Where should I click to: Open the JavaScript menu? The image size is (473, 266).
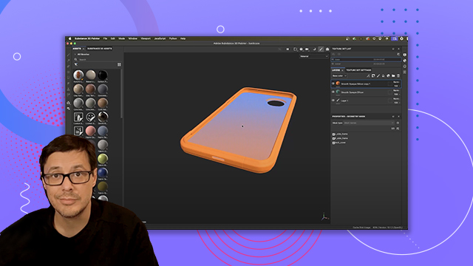160,38
